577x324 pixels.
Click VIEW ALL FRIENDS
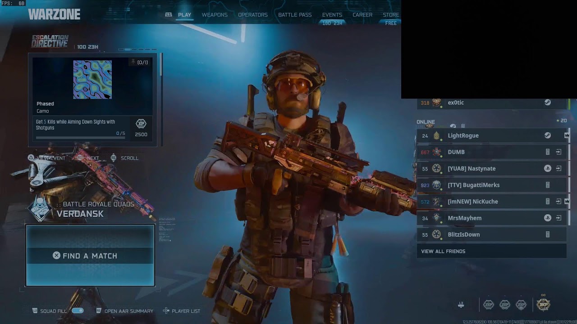[491, 251]
